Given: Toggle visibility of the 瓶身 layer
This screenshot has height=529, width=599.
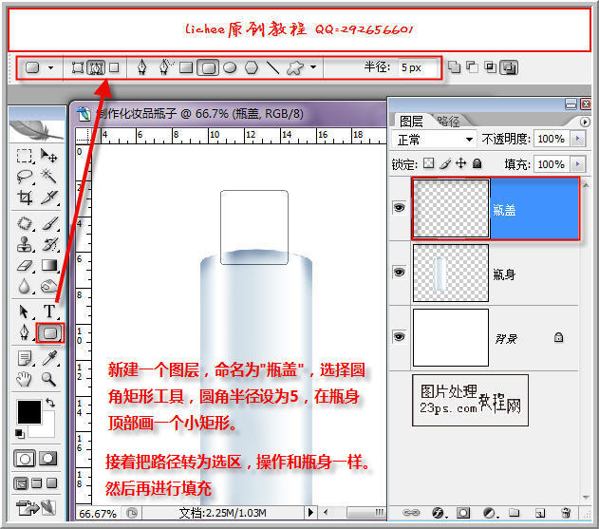Looking at the screenshot, I should [x=399, y=272].
